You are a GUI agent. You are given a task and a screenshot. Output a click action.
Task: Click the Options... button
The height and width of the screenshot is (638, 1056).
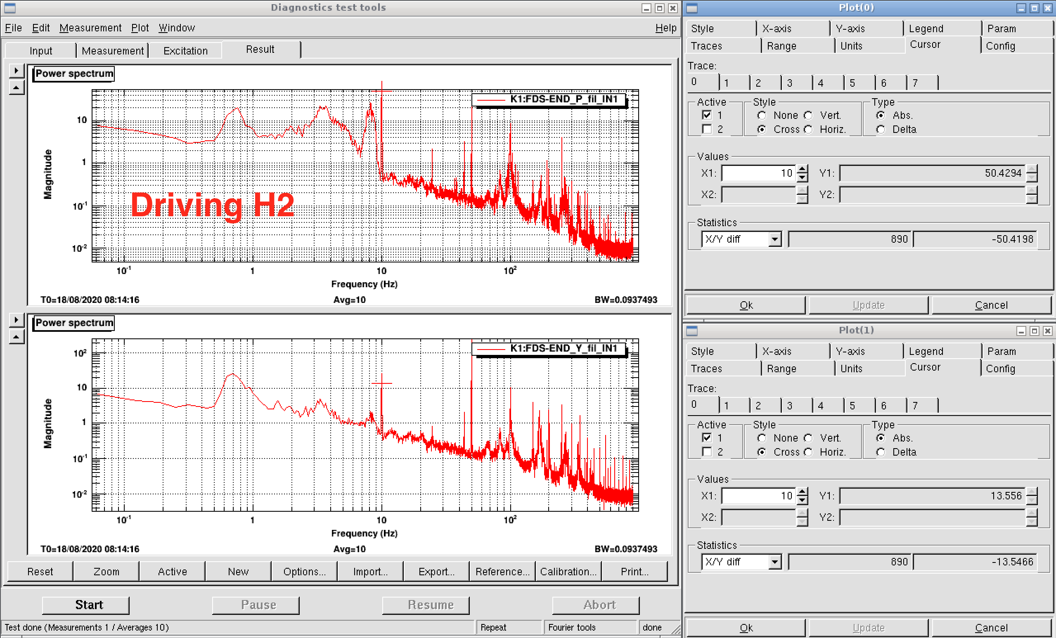304,572
